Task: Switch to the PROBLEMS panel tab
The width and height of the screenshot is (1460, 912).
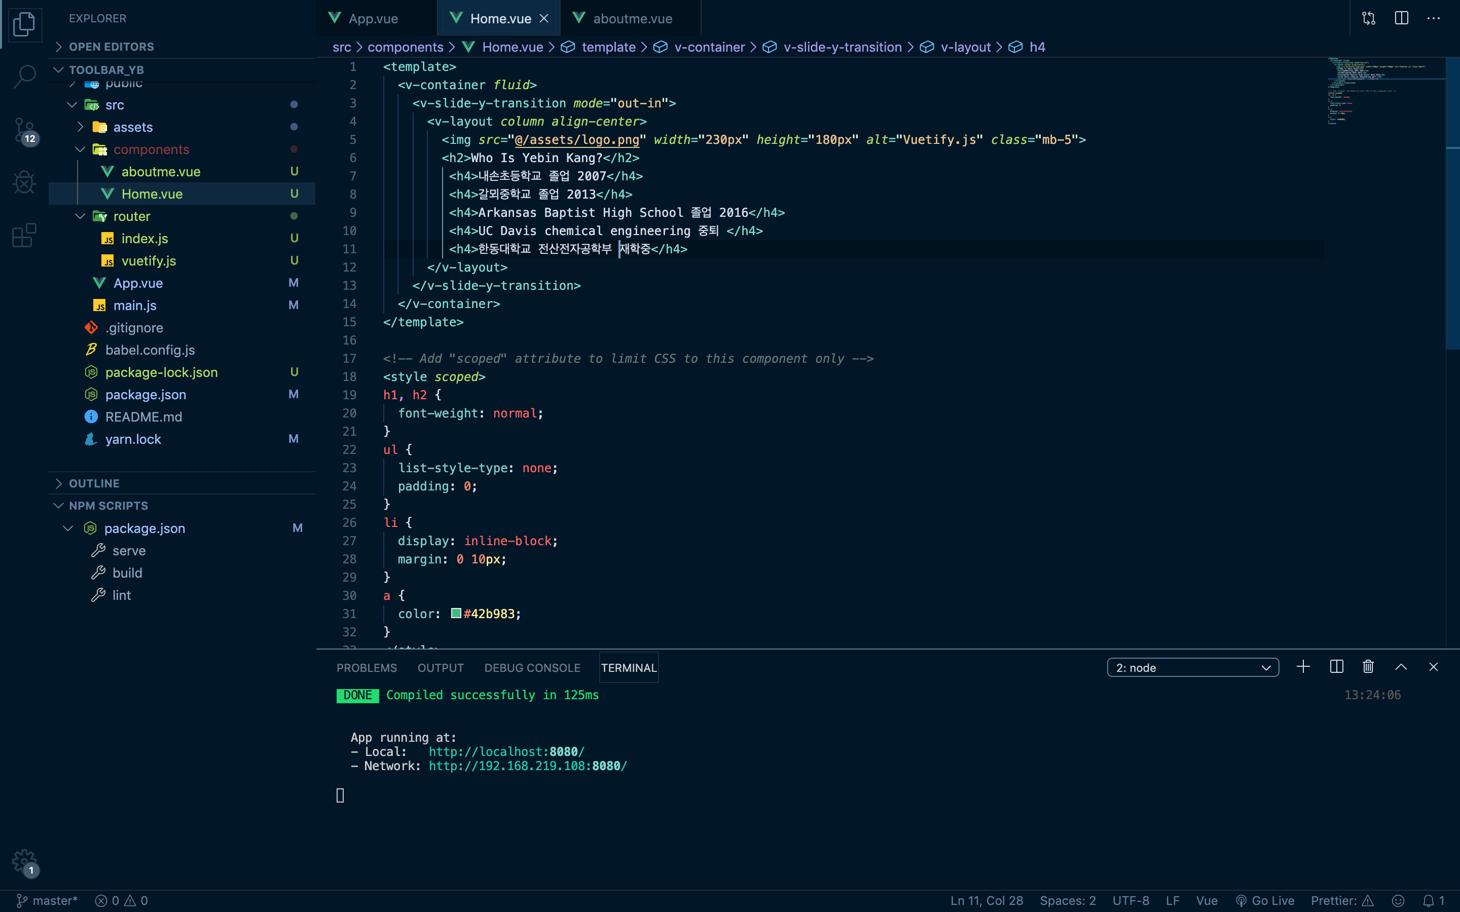Action: [x=366, y=668]
